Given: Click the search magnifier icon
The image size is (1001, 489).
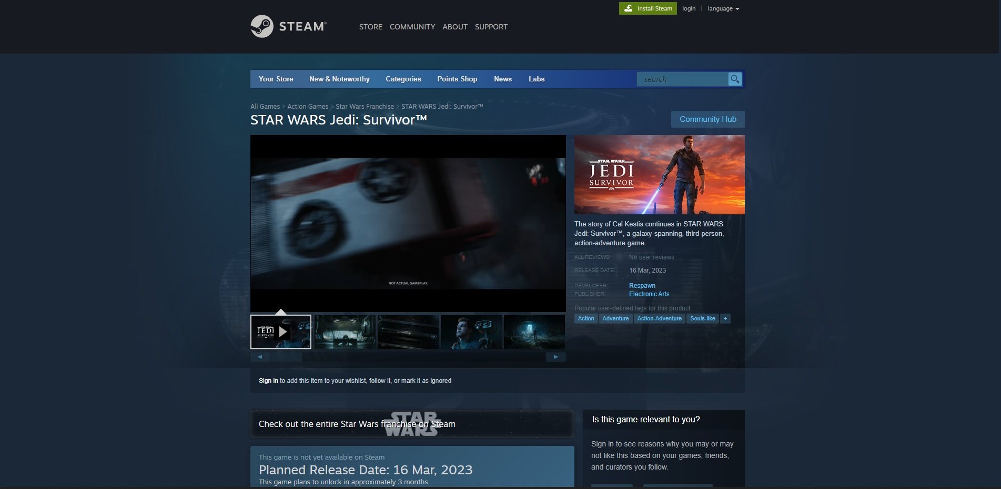Looking at the screenshot, I should coord(735,79).
